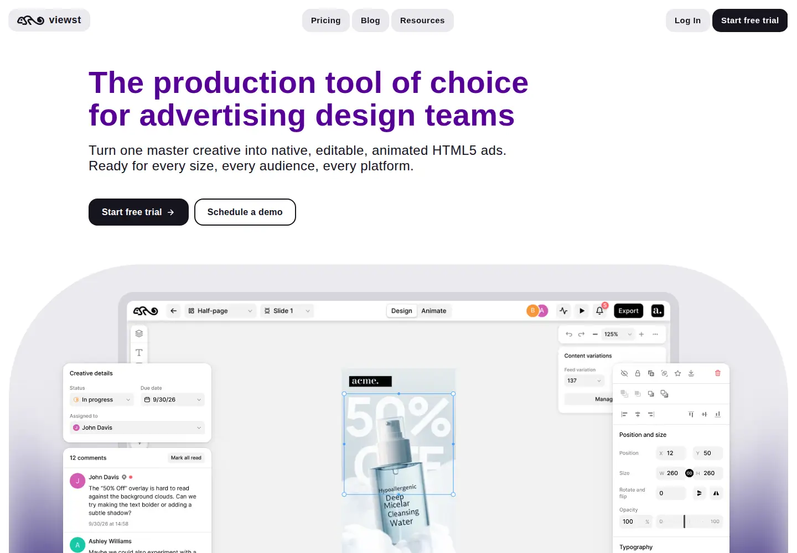Click the back arrow in editor toolbar
Image resolution: width=797 pixels, height=553 pixels.
coord(174,311)
